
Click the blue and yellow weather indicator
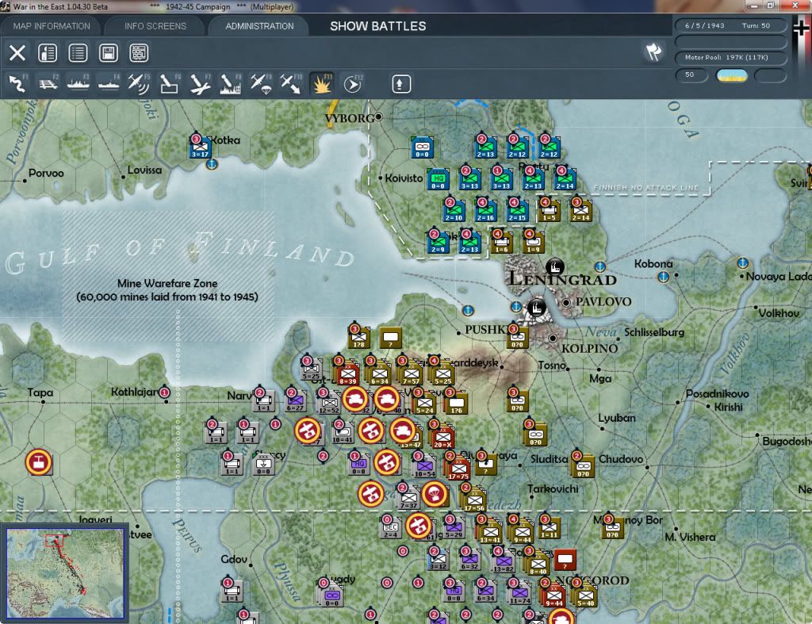tap(731, 75)
